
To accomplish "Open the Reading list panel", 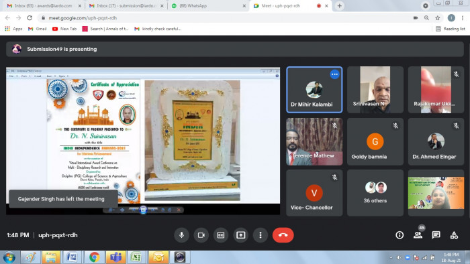I will point(451,29).
